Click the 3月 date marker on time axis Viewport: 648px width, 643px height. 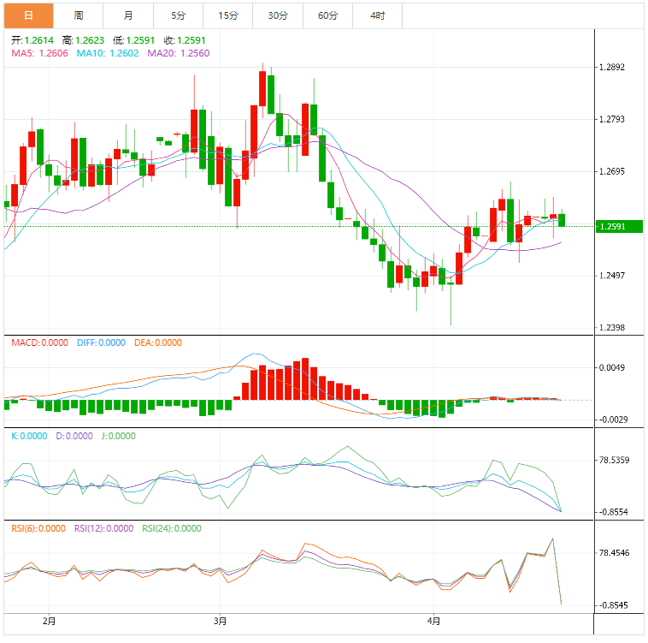(x=220, y=621)
